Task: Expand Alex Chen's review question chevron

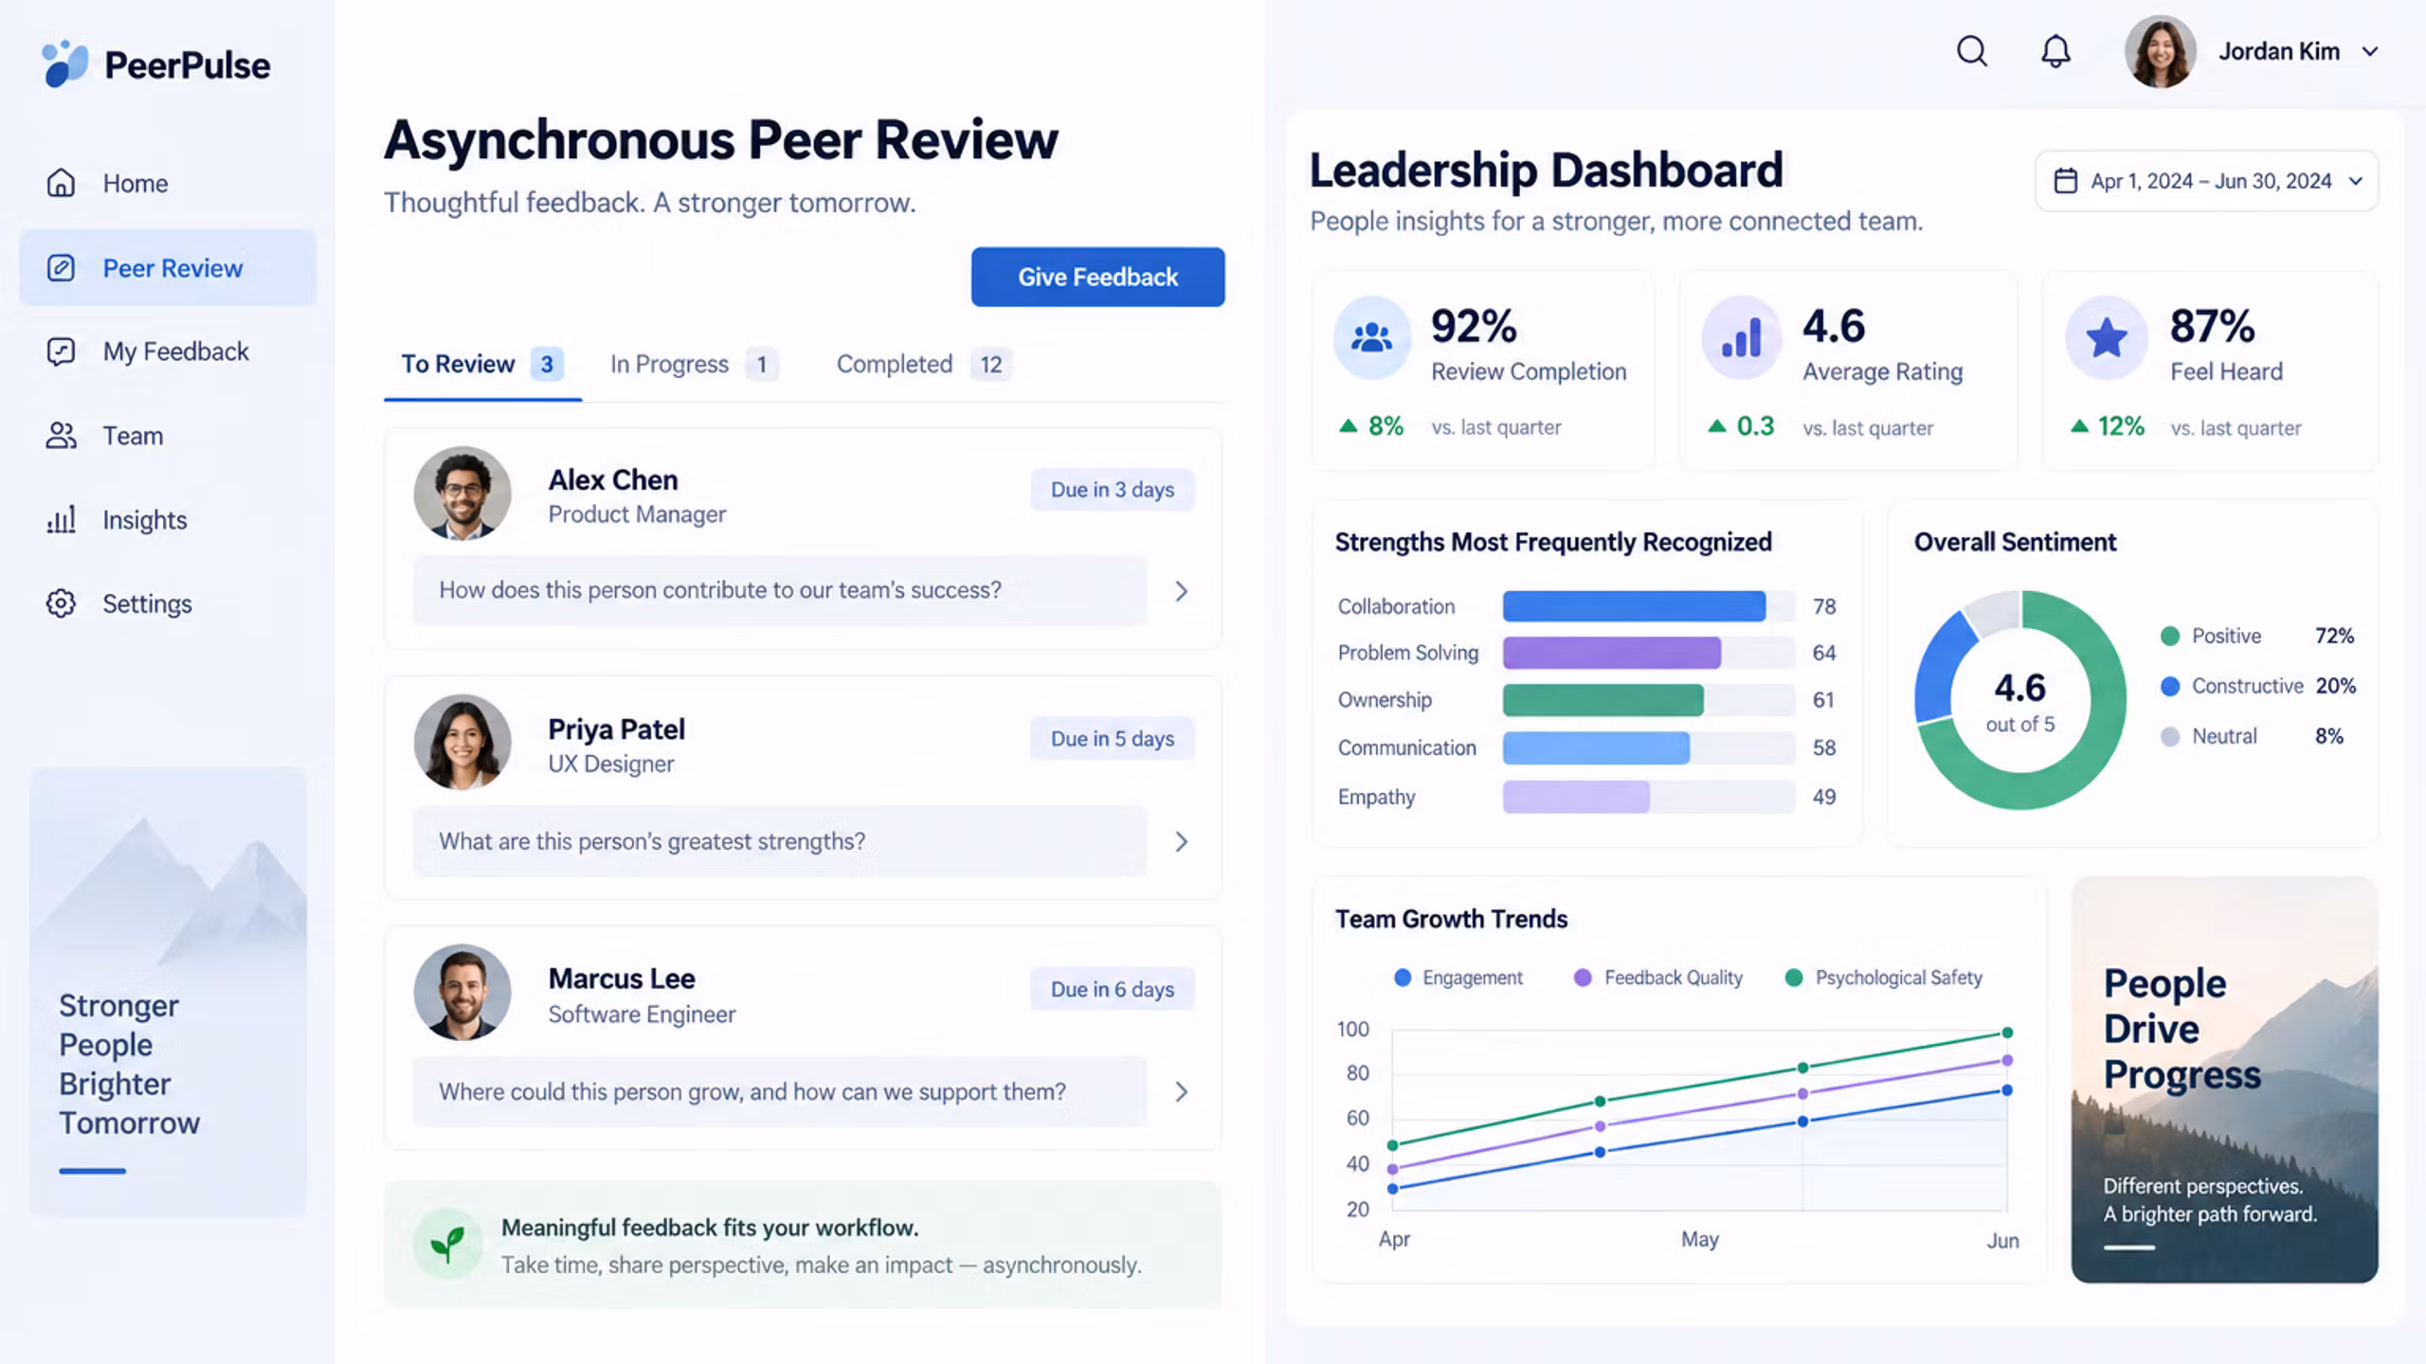Action: [1181, 591]
